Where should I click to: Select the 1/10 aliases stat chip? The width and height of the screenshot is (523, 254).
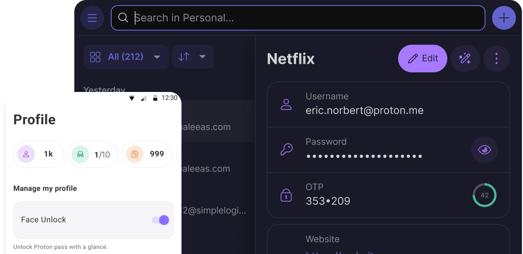click(92, 154)
